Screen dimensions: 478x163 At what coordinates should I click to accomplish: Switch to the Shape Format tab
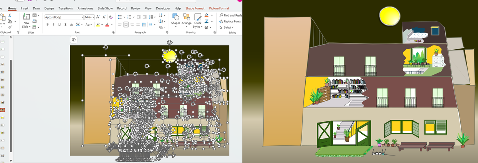click(195, 8)
